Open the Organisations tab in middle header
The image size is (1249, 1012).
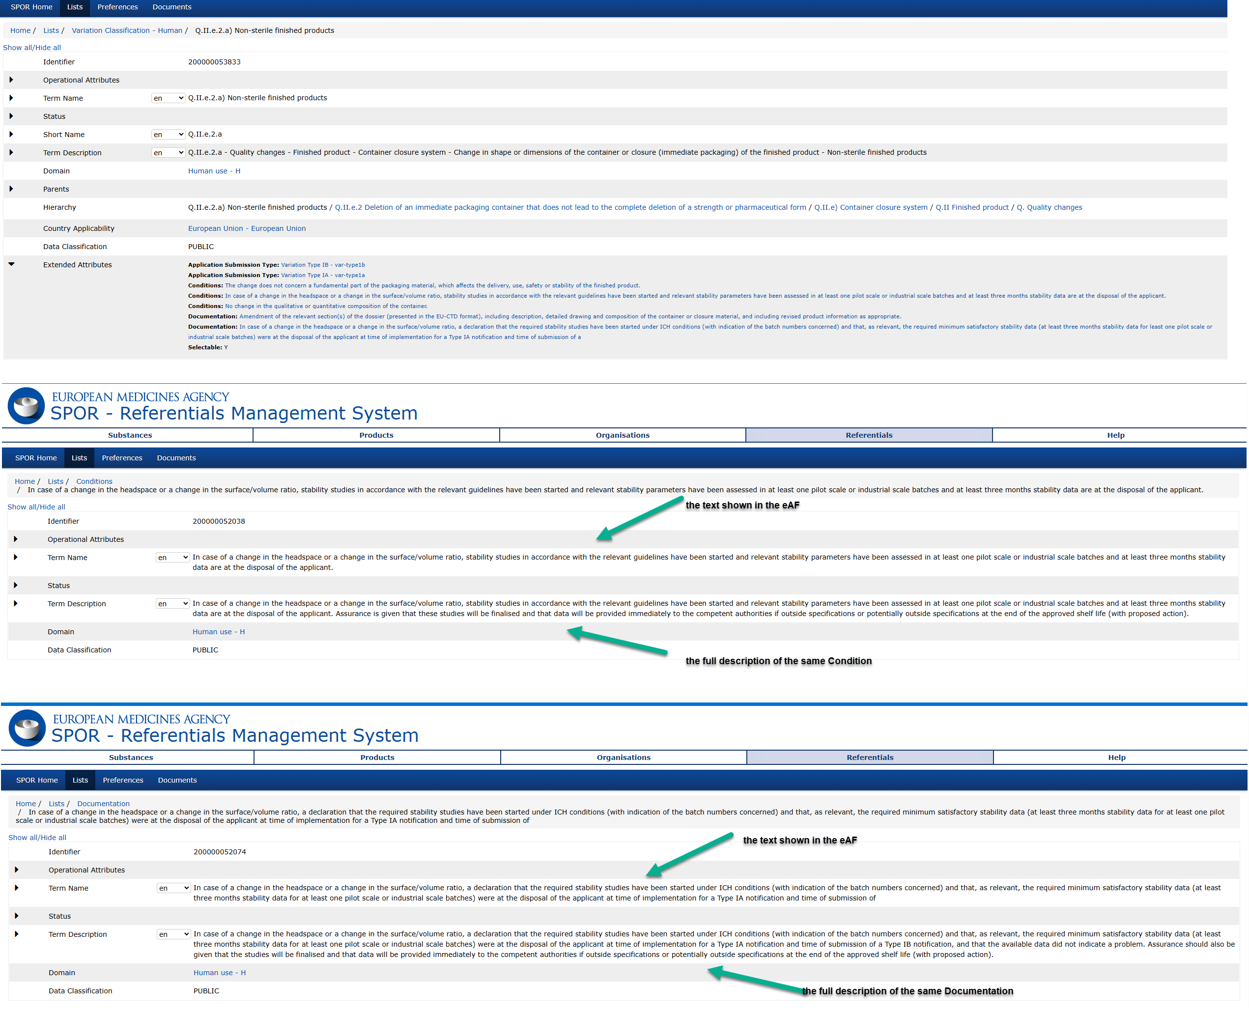(x=622, y=435)
